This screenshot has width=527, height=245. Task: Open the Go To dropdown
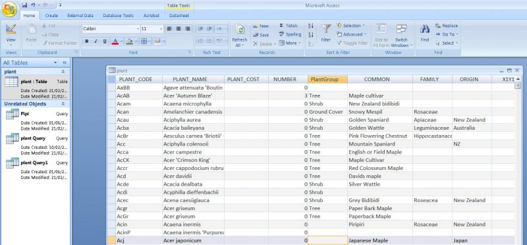coord(447,34)
